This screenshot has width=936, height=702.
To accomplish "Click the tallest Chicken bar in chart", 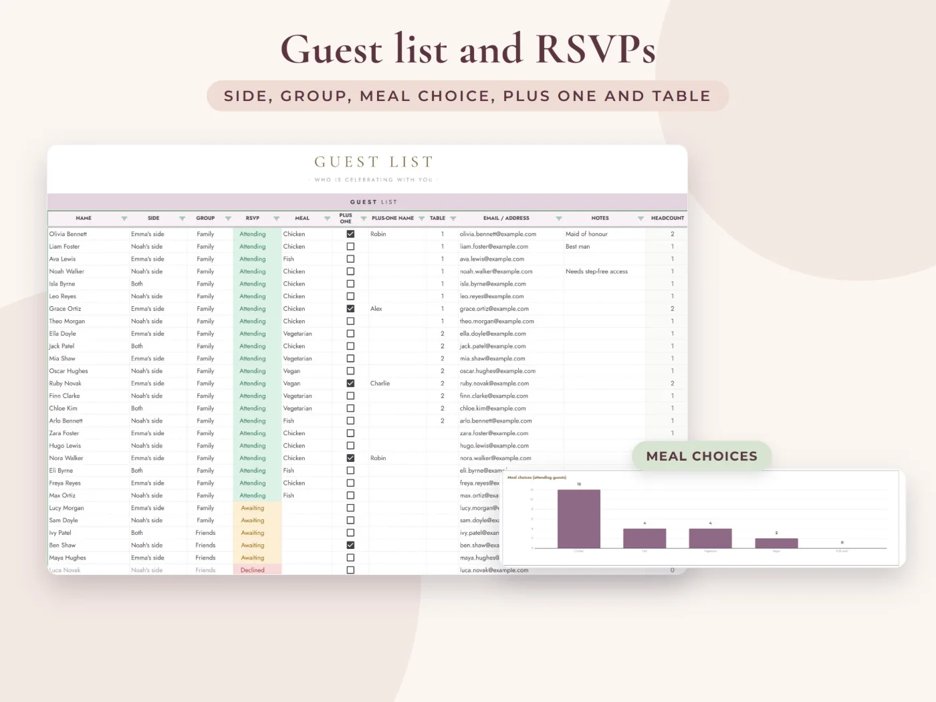I will pyautogui.click(x=579, y=519).
